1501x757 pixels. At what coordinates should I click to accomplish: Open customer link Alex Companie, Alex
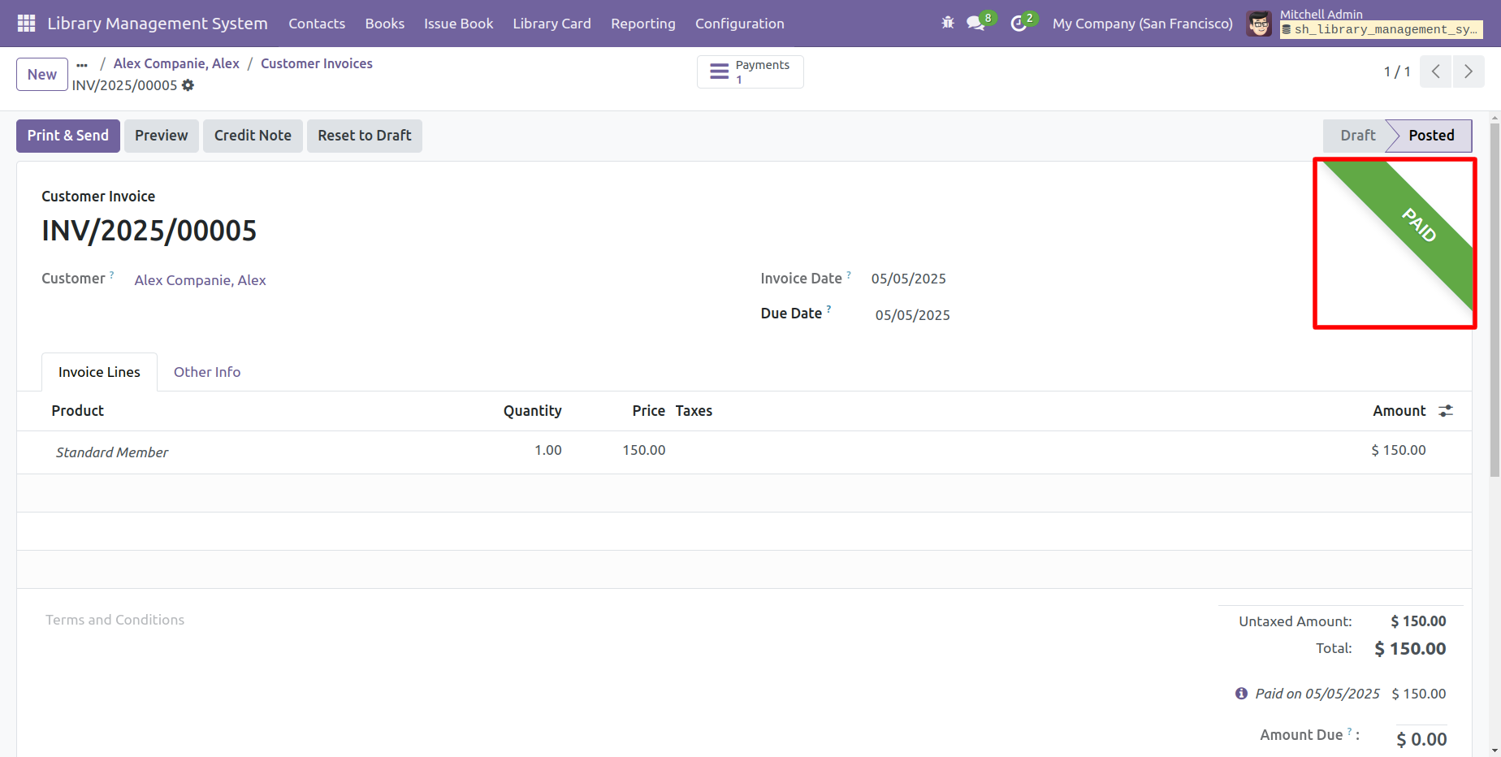(x=200, y=280)
